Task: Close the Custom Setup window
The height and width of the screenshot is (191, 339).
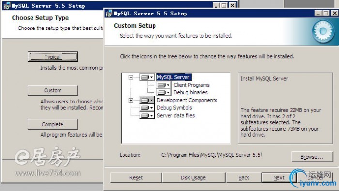Action: click(x=335, y=14)
